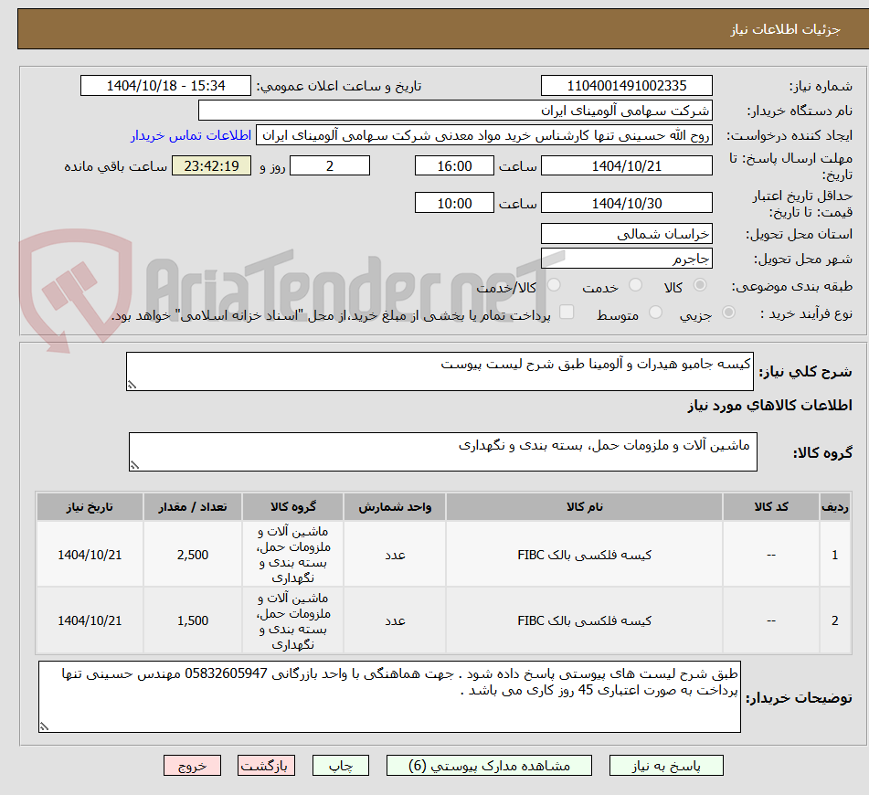Click the تاریخ نیاز column header

click(x=90, y=507)
